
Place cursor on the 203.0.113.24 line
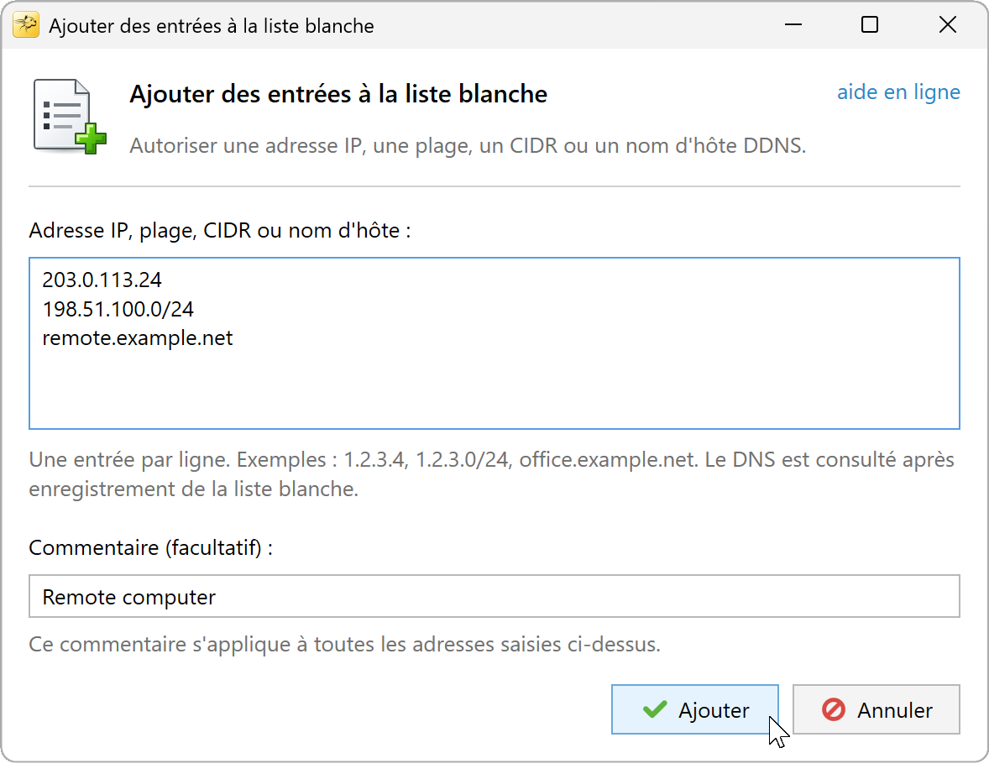[102, 280]
